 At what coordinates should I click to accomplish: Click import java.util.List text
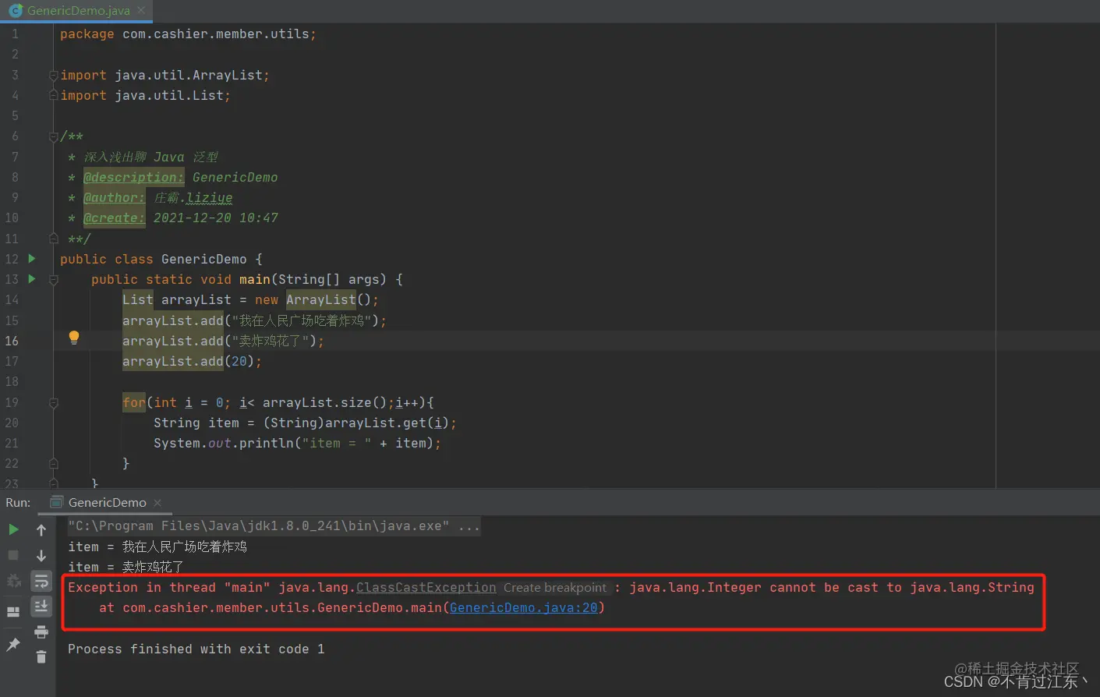145,96
